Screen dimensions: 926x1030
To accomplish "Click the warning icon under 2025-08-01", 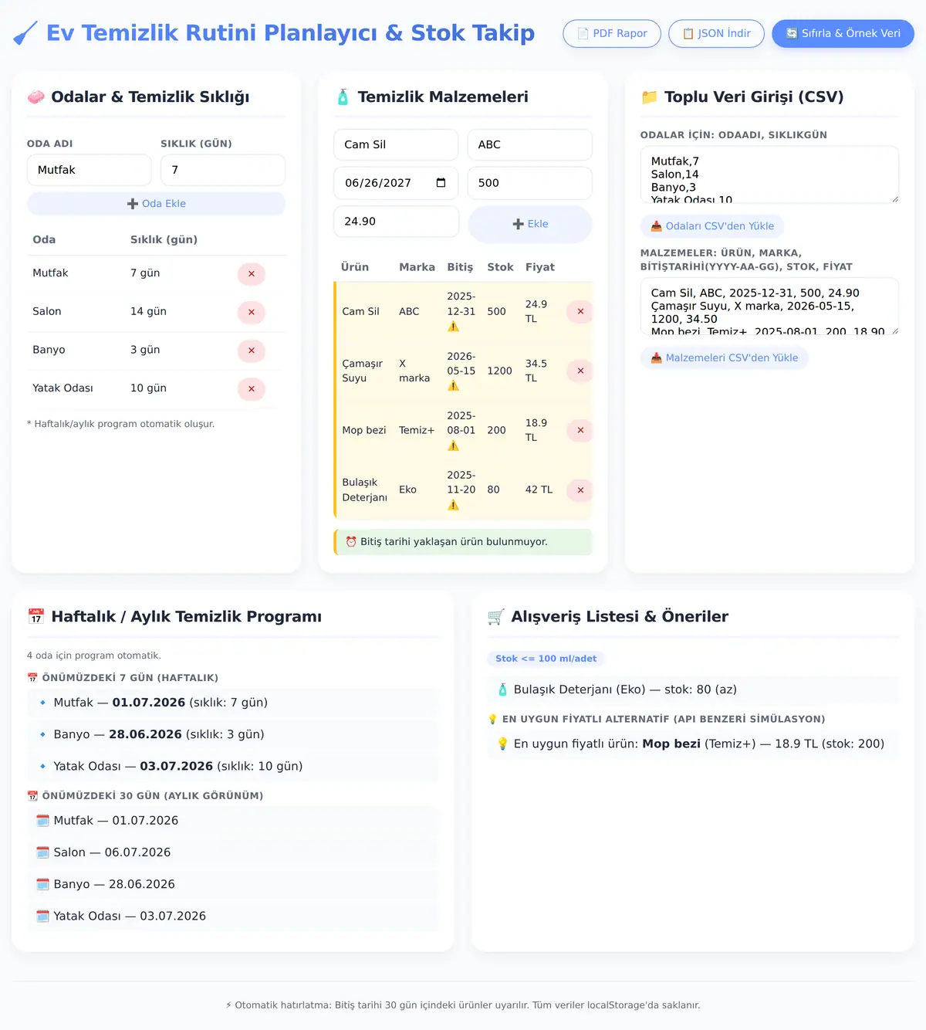I will [x=453, y=446].
